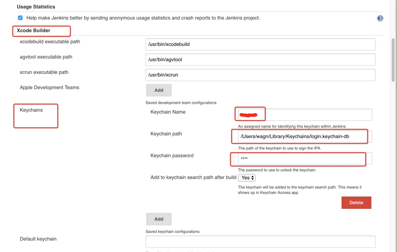The height and width of the screenshot is (252, 397).
Task: Click the Keychain Name input field
Action: coord(305,115)
